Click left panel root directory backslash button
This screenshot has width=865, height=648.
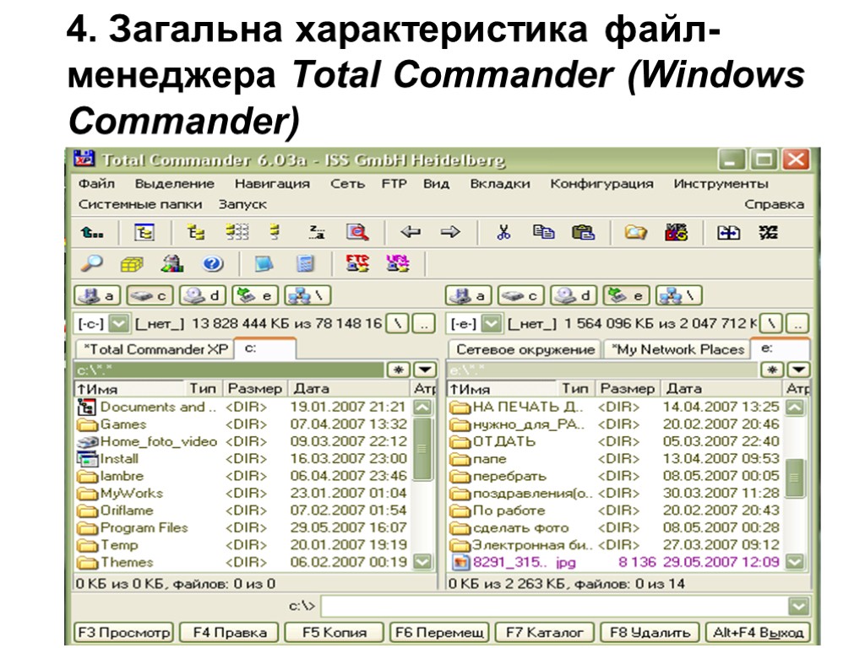pos(398,323)
